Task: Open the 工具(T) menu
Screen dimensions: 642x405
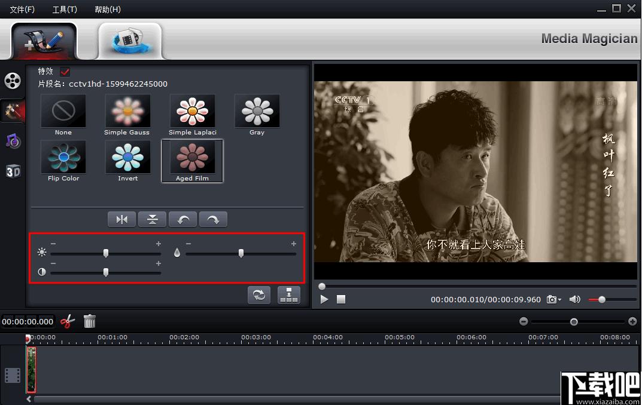Action: (x=65, y=10)
